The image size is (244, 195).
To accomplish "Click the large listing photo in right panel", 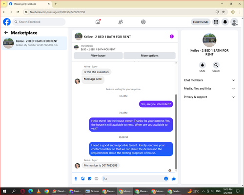I will coord(209,40).
